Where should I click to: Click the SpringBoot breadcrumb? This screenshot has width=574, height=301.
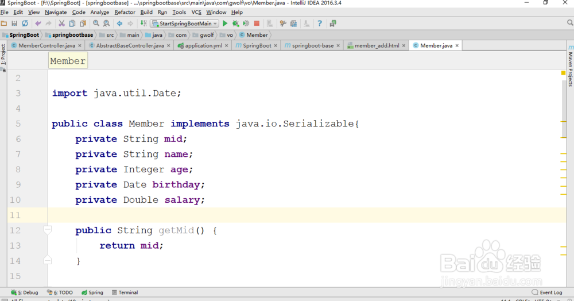point(21,35)
